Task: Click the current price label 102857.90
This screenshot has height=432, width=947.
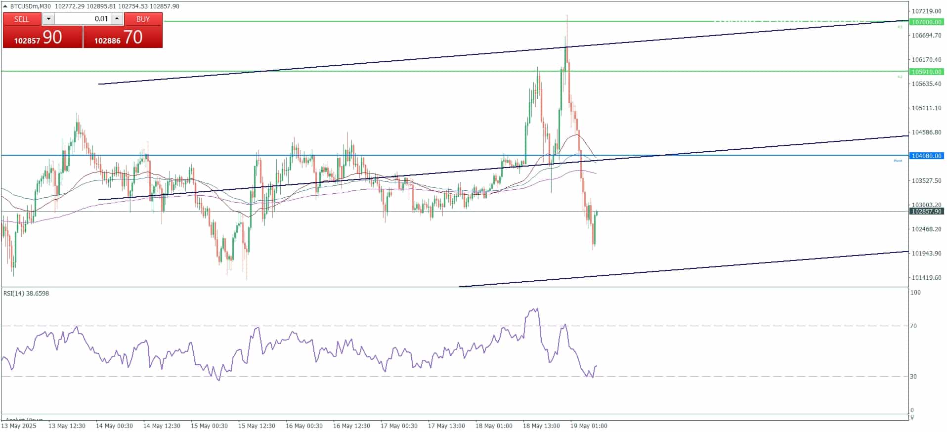Action: pyautogui.click(x=927, y=211)
